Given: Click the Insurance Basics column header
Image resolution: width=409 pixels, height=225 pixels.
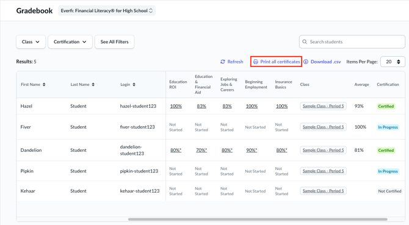Looking at the screenshot, I should 283,84.
